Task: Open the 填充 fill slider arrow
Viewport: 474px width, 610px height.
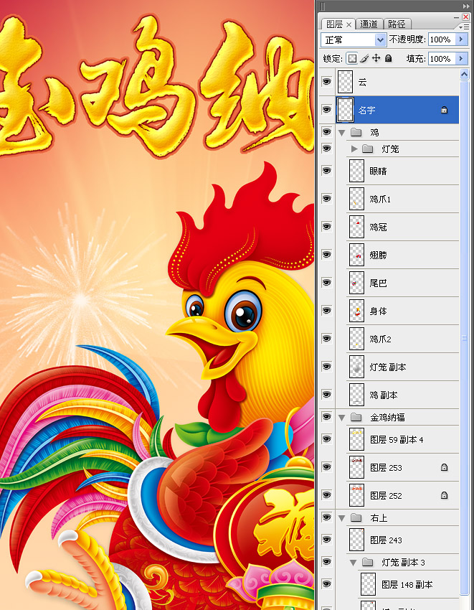Action: pyautogui.click(x=462, y=59)
